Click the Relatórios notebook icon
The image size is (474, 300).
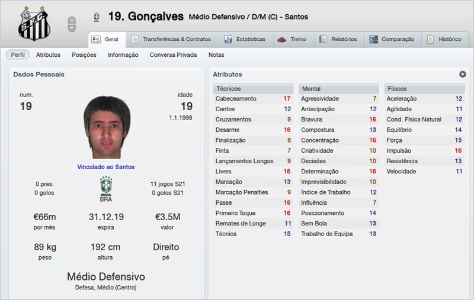tap(323, 40)
